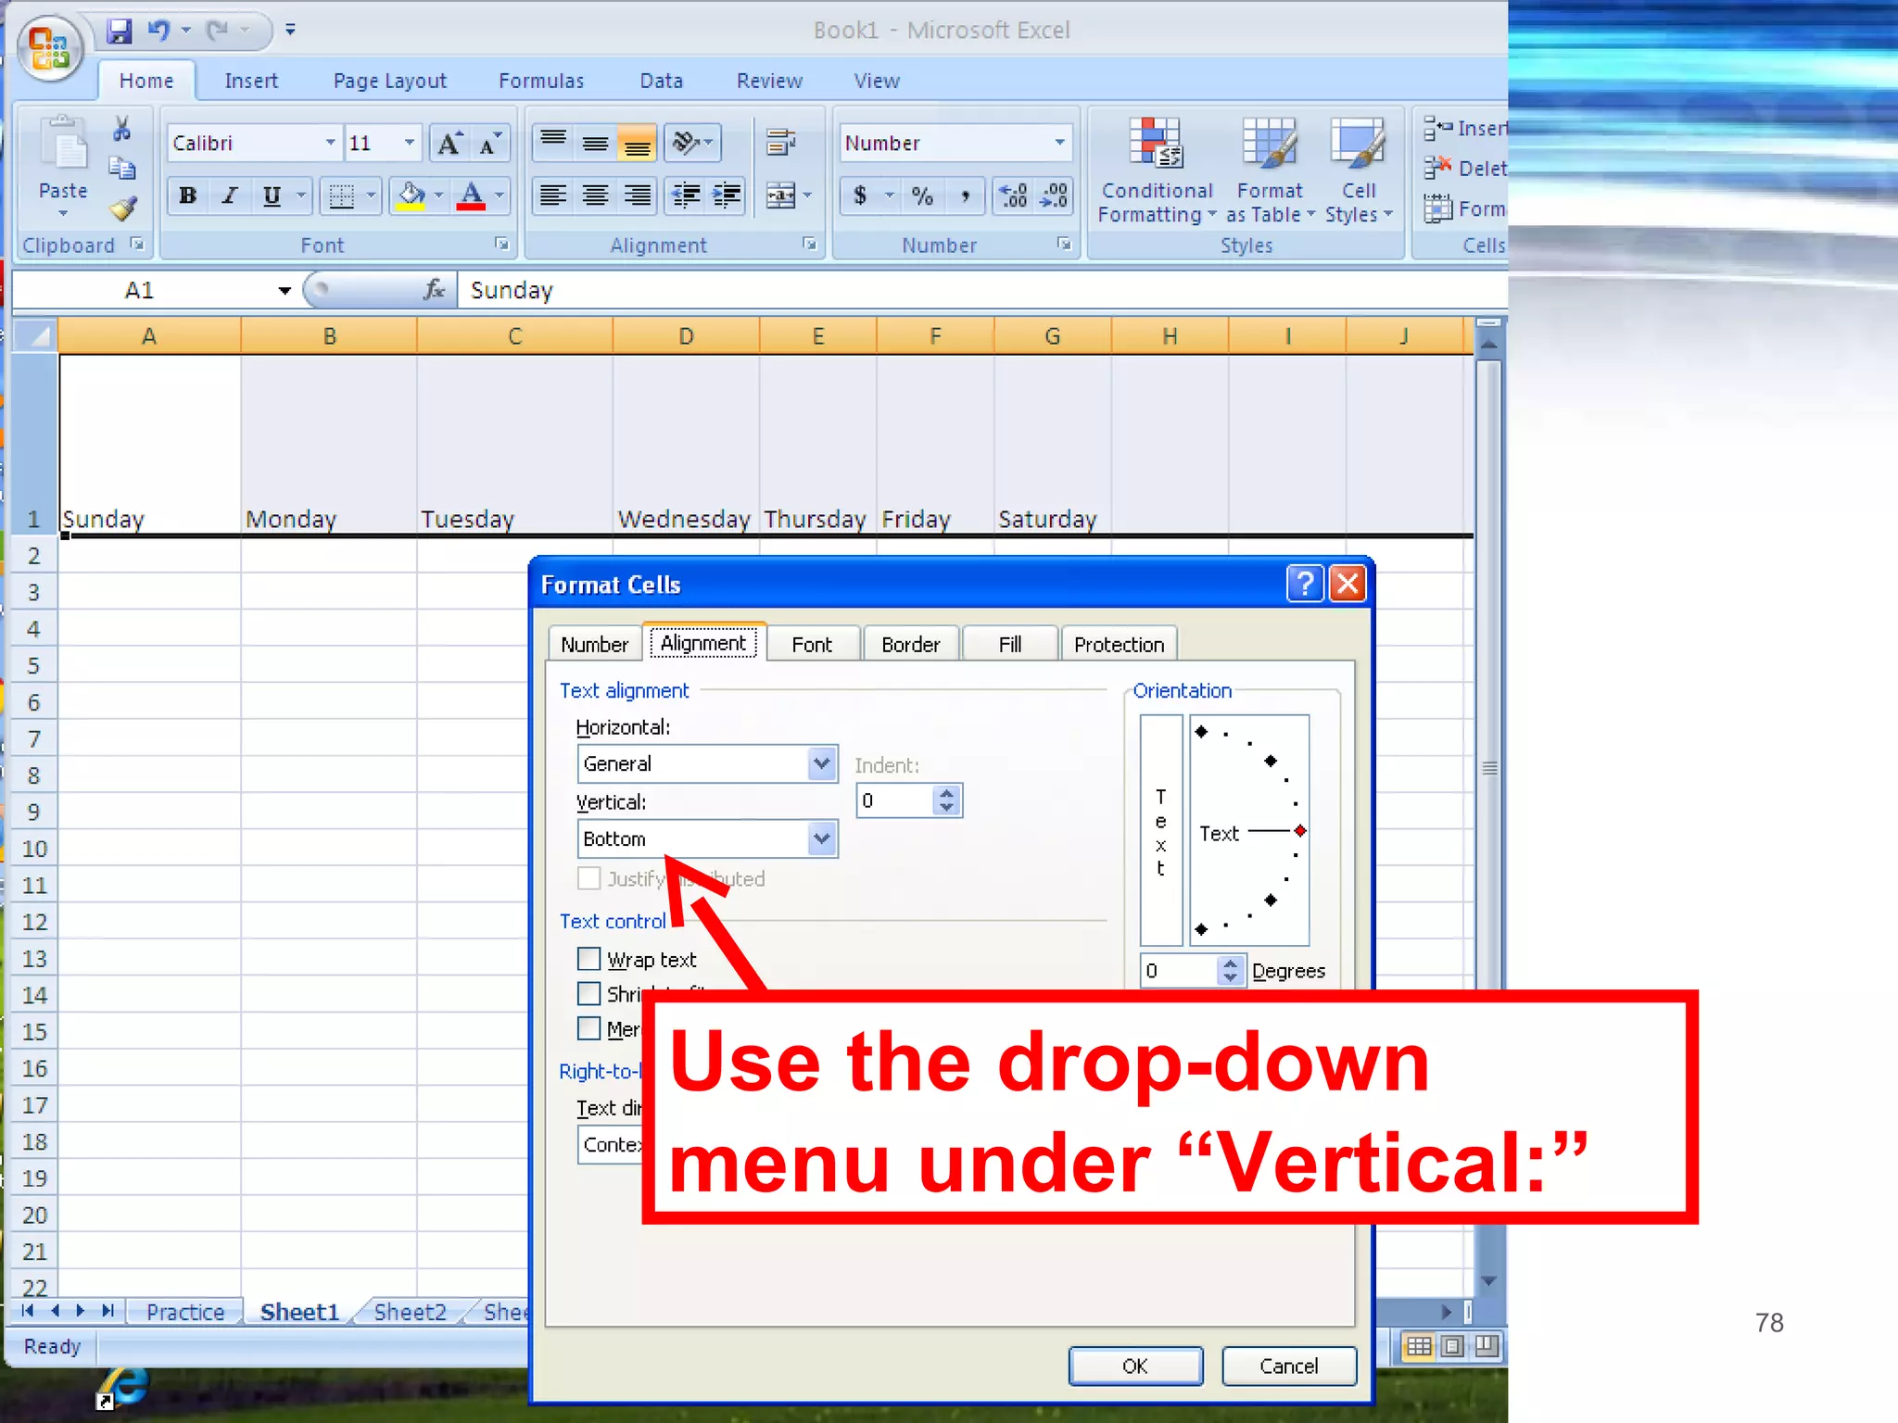The image size is (1898, 1423).
Task: Open the Fill tab in Format Cells
Action: [1010, 644]
